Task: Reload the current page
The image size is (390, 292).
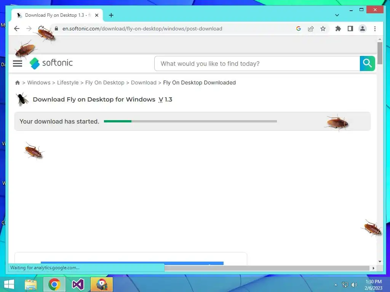Action: tap(41, 29)
